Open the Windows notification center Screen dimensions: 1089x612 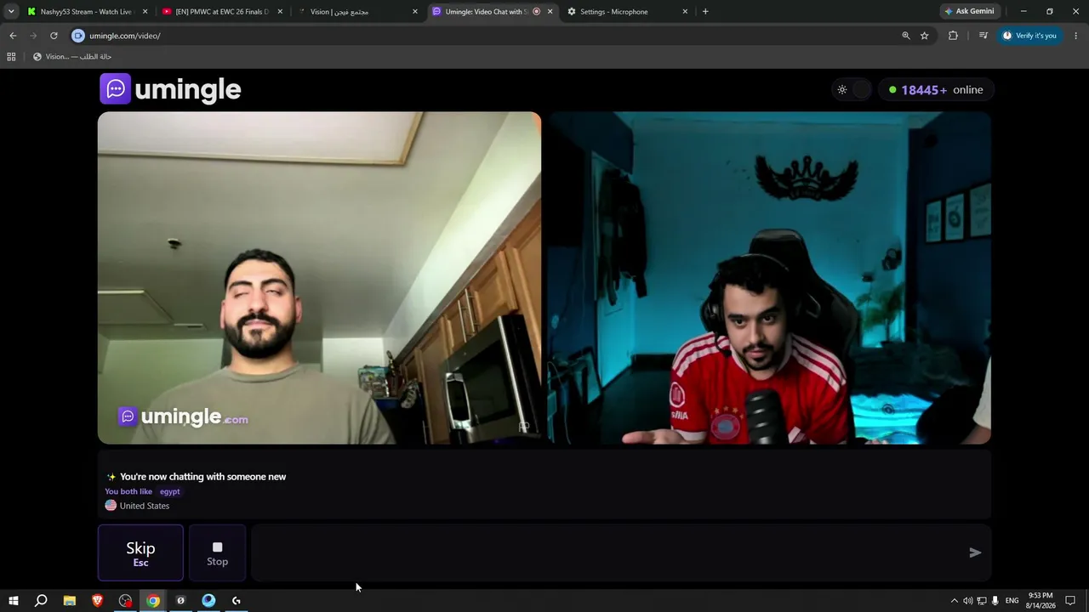pos(1070,601)
